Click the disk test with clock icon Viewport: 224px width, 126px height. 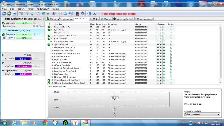[26, 13]
